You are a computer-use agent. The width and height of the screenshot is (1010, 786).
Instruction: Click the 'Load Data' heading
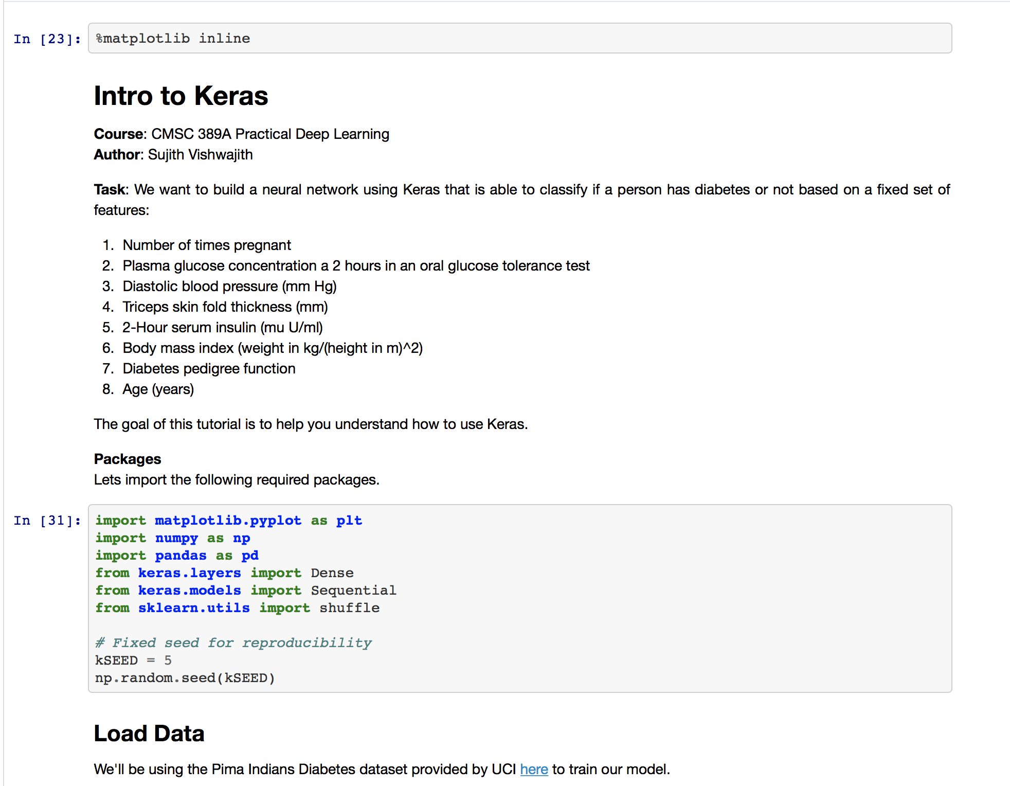[x=149, y=734]
